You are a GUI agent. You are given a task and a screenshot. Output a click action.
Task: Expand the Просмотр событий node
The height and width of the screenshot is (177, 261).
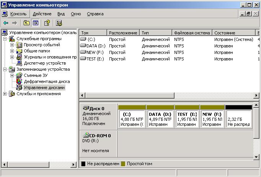[12, 45]
